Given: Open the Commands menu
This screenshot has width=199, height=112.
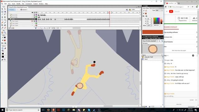Looking at the screenshot, I should (x=29, y=4).
